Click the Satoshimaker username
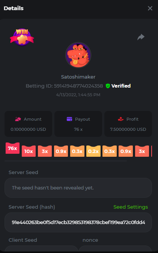 78,77
